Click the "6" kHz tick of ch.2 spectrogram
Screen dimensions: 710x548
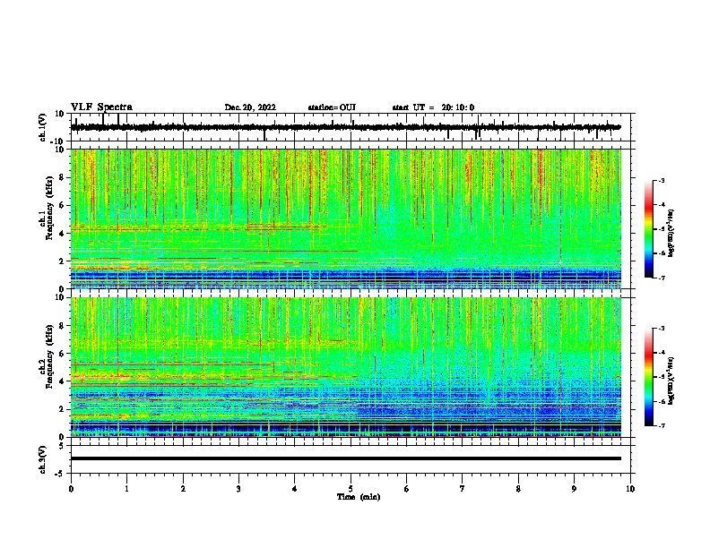click(62, 354)
